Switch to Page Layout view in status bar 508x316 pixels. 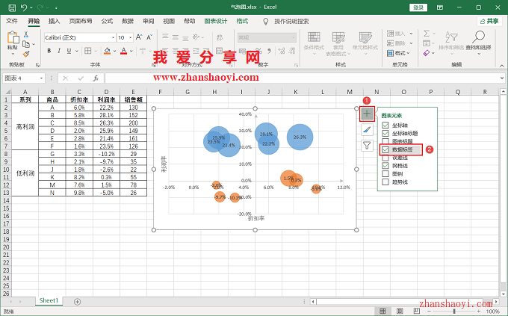pos(400,311)
